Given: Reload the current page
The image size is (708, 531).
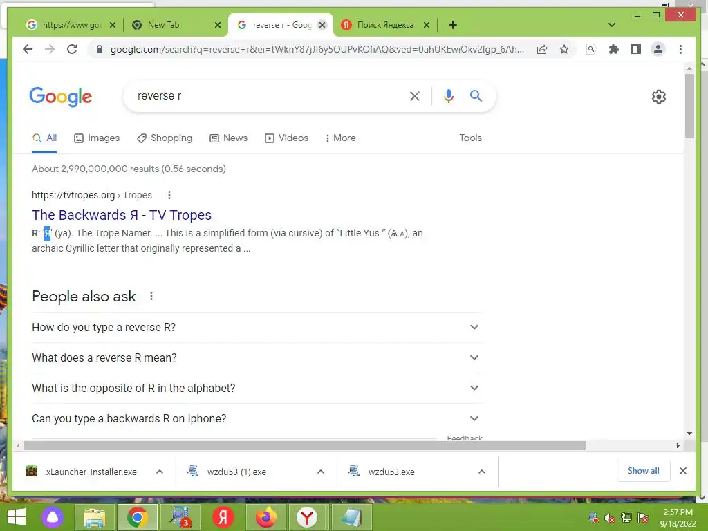Looking at the screenshot, I should 72,49.
